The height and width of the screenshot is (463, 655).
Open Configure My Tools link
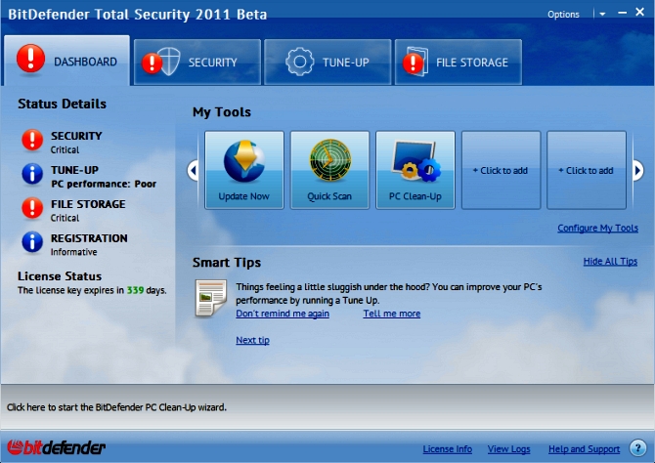(597, 228)
